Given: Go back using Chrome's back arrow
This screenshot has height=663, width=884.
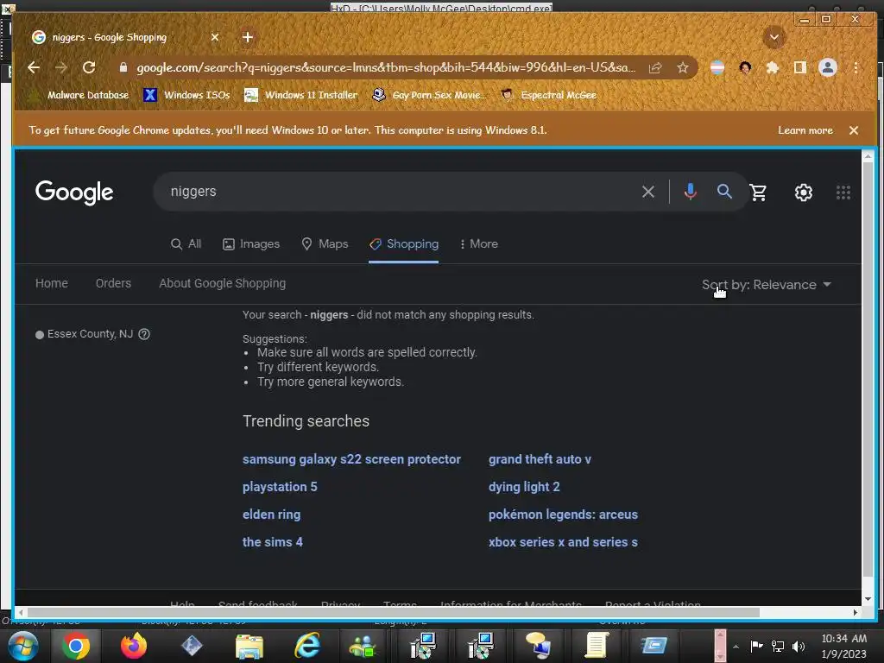Looking at the screenshot, I should pyautogui.click(x=34, y=67).
